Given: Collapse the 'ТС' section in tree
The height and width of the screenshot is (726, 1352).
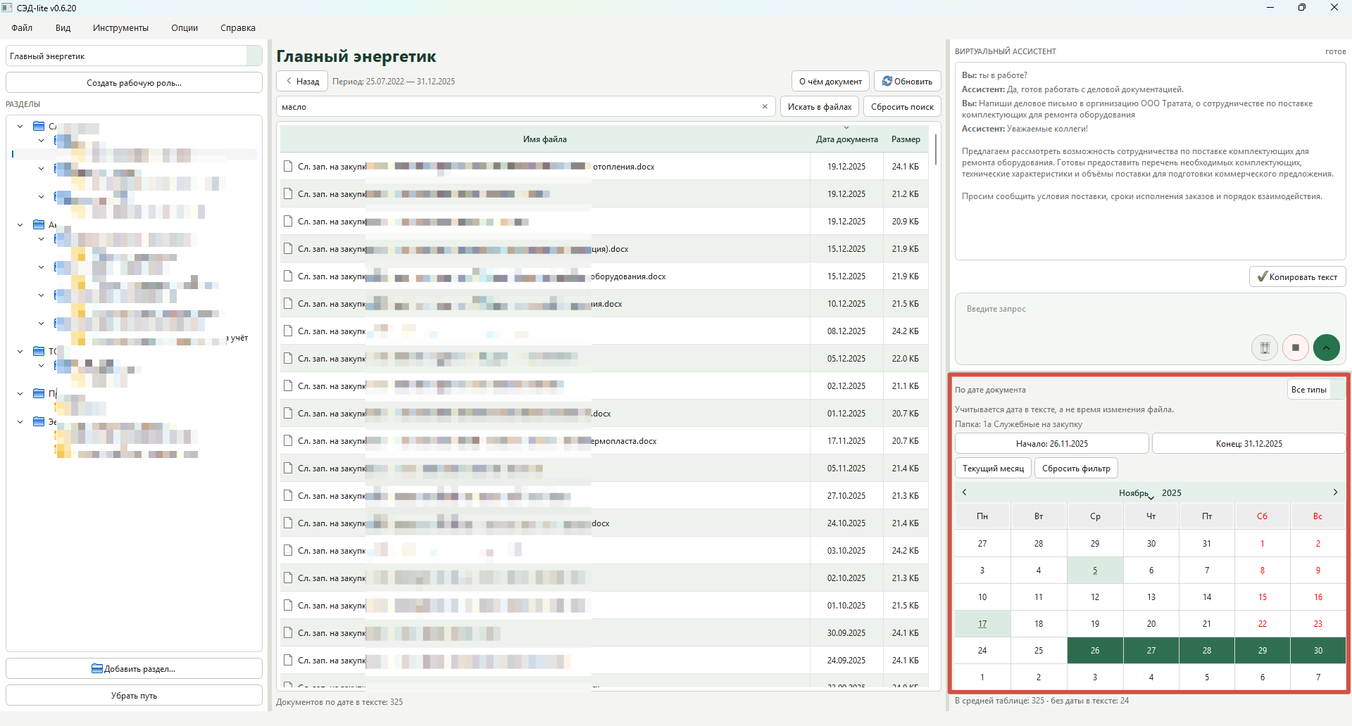Looking at the screenshot, I should coord(20,351).
